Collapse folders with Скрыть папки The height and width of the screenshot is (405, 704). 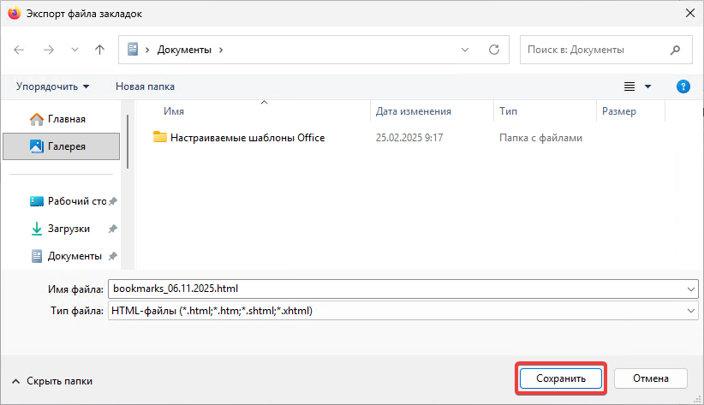tap(51, 381)
